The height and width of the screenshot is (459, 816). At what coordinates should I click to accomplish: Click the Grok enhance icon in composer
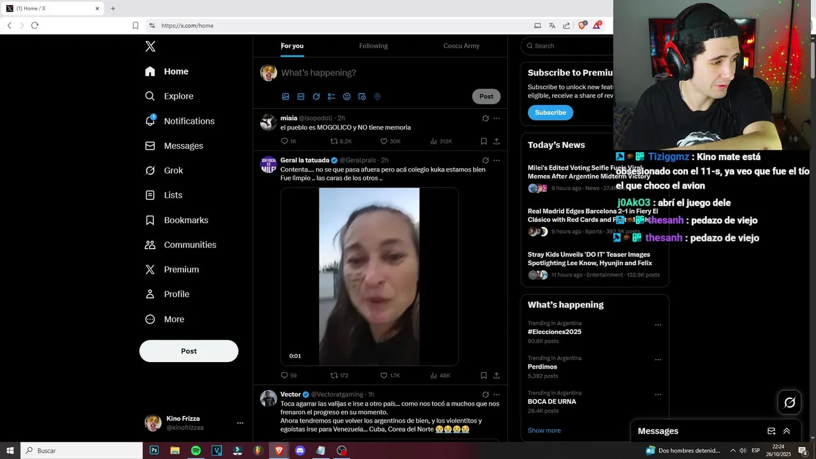[316, 97]
